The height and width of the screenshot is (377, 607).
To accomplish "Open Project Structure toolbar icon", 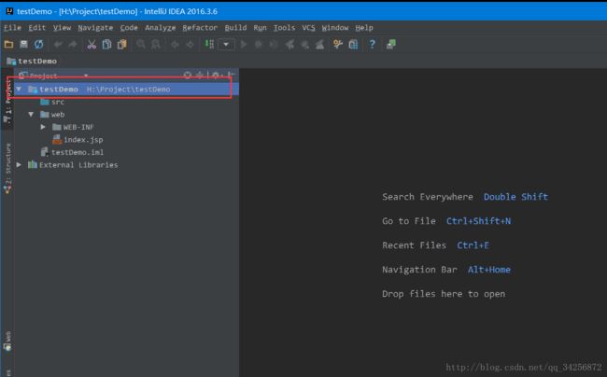I will [x=353, y=45].
